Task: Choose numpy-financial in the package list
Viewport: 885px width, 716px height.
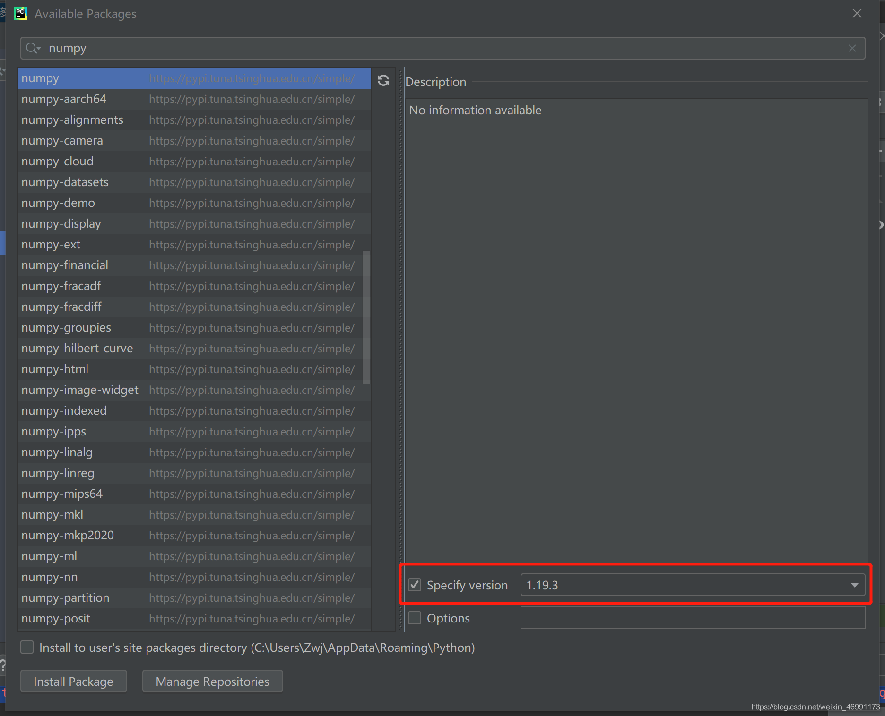Action: [x=195, y=265]
